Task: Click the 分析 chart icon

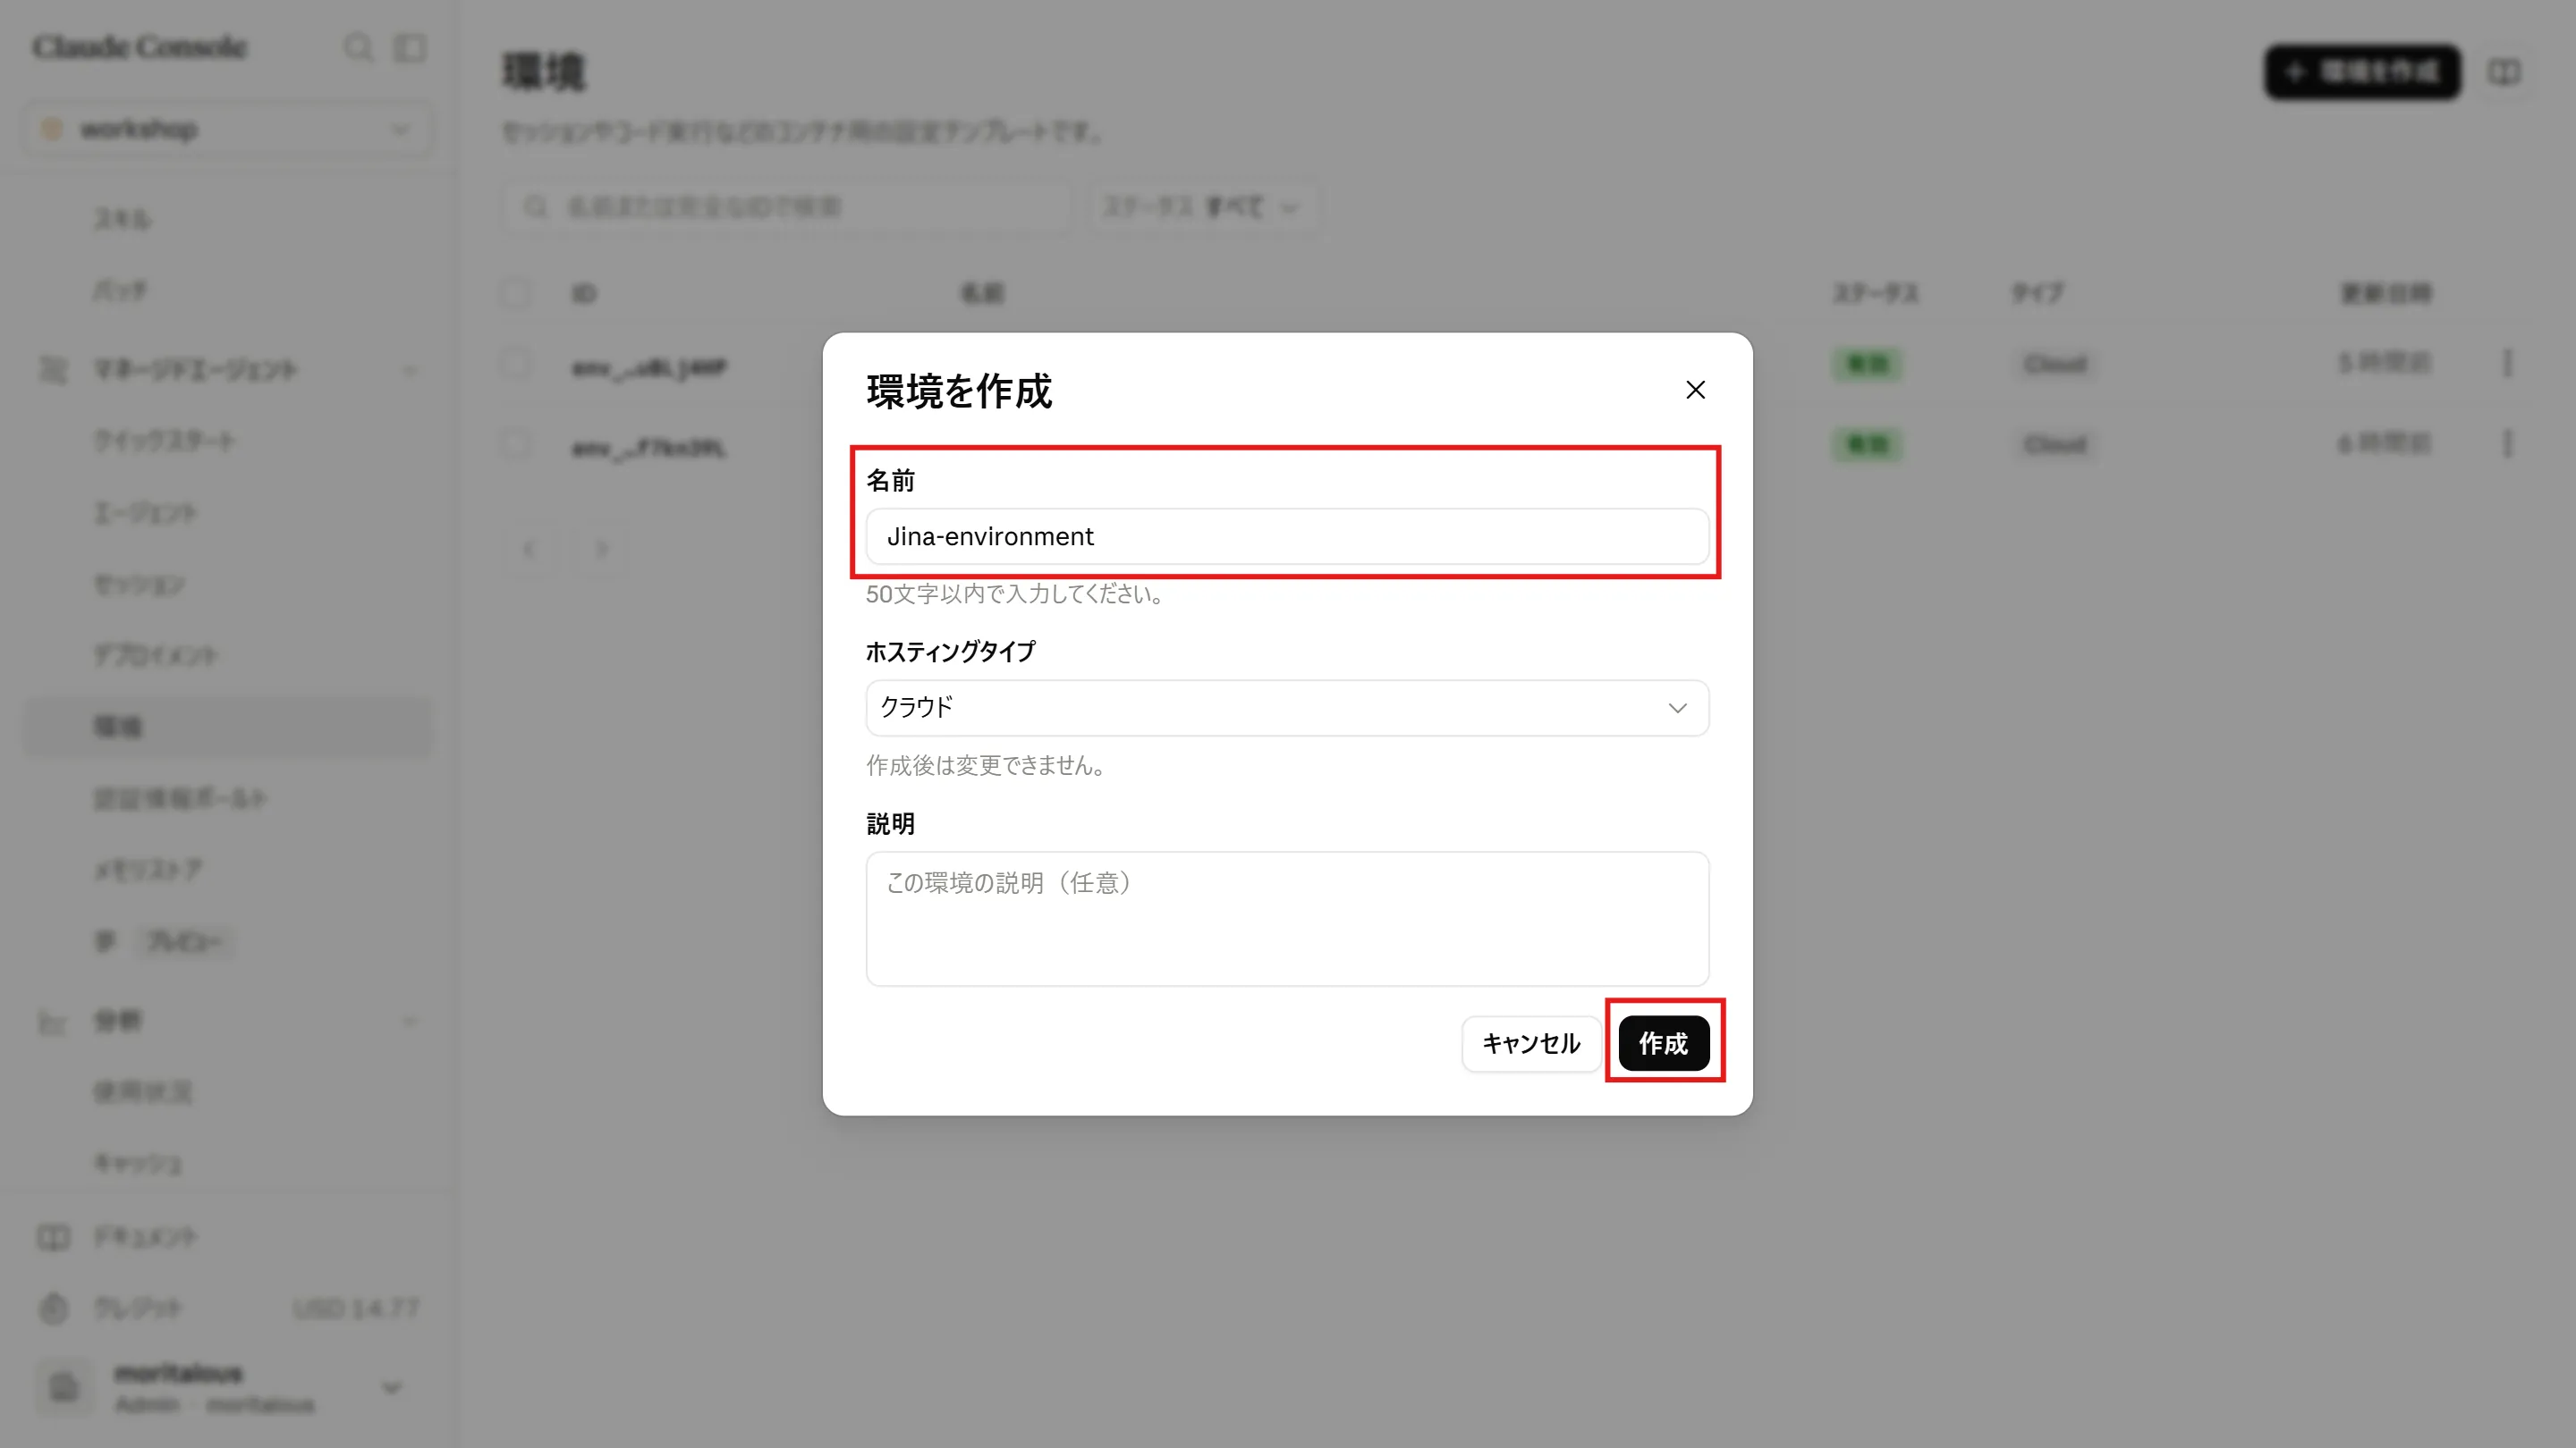Action: [53, 1022]
